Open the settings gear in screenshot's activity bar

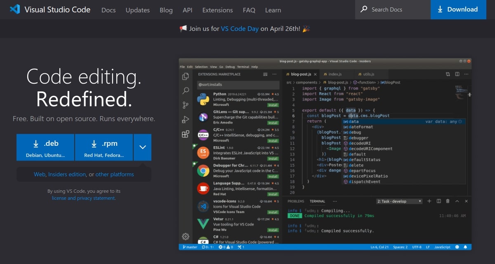[186, 236]
